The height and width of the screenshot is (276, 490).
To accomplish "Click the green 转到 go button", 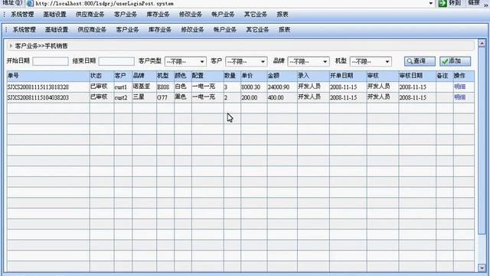I will click(449, 3).
